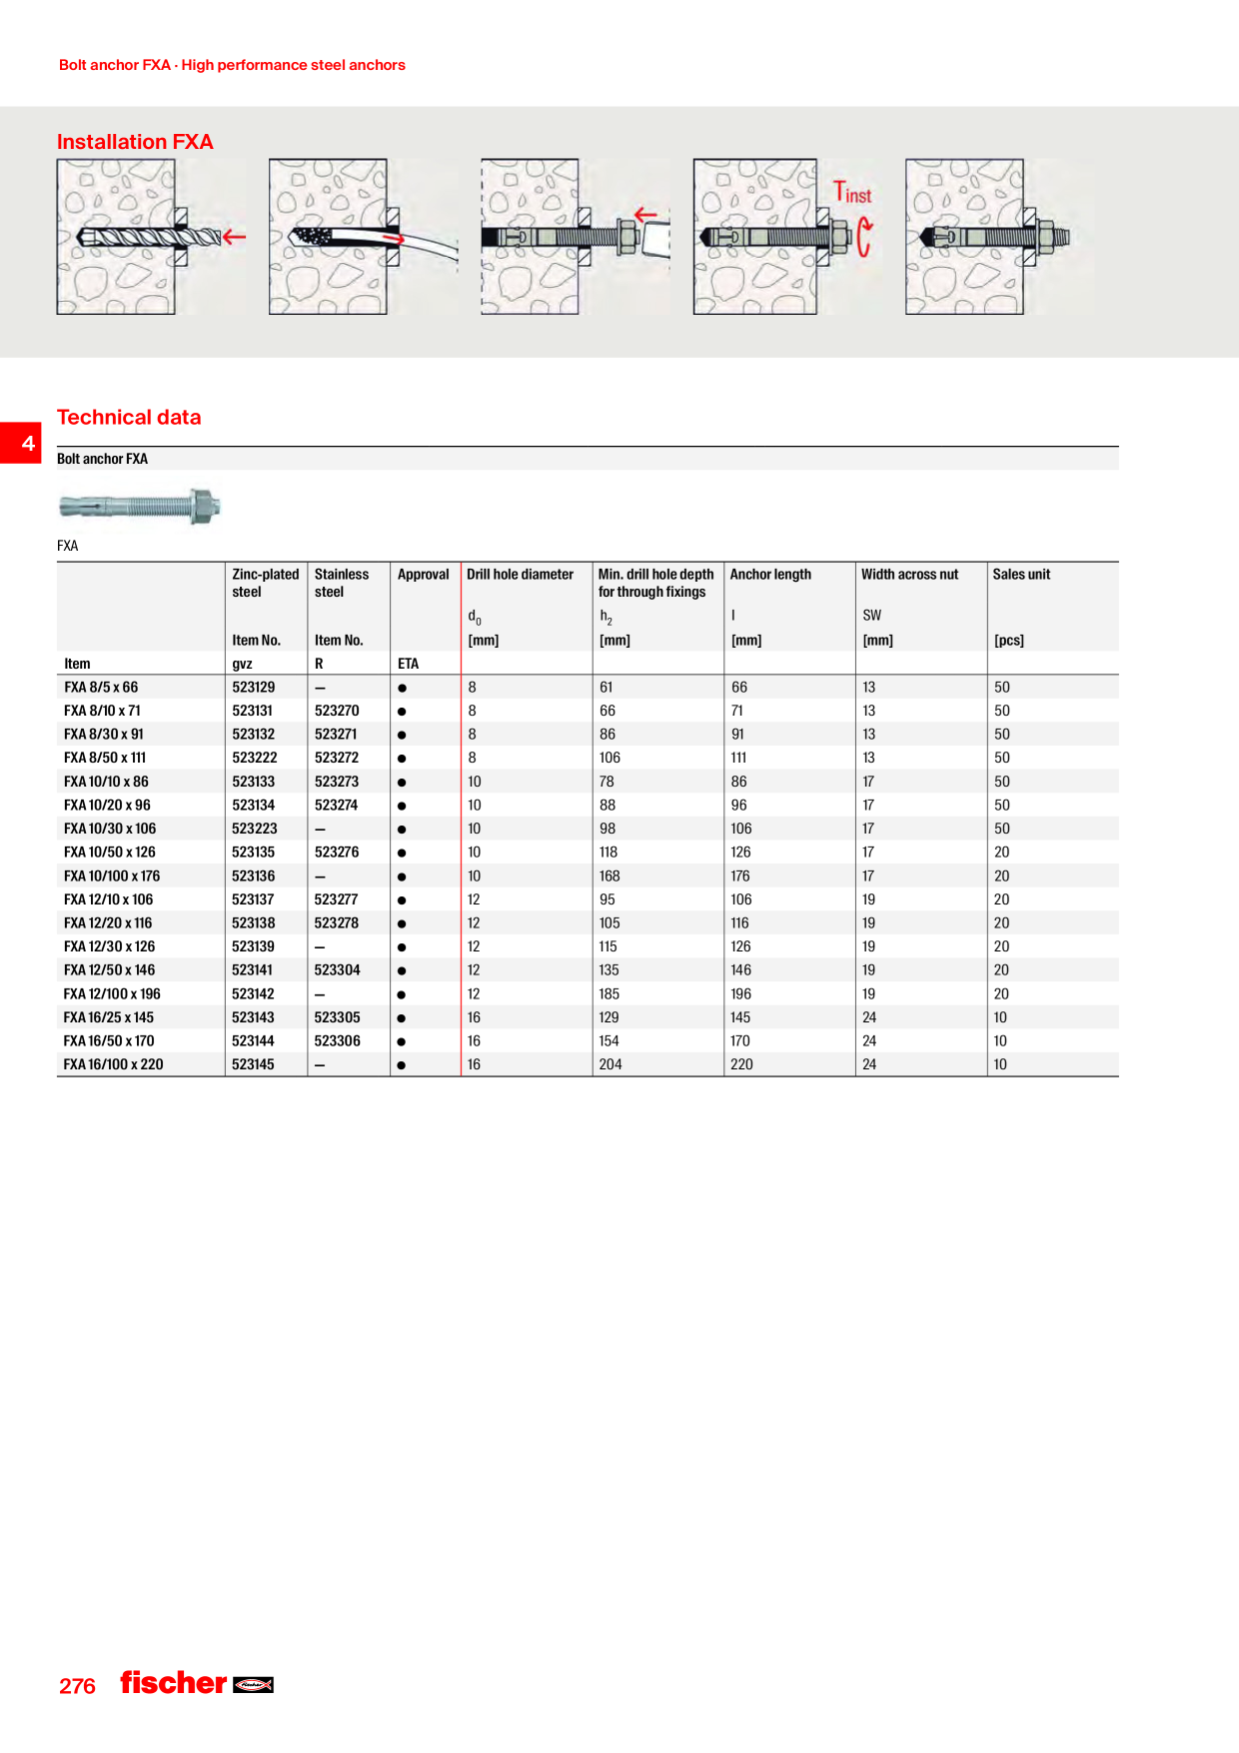Click anchor length value 196
The width and height of the screenshot is (1239, 1753).
pyautogui.click(x=741, y=994)
